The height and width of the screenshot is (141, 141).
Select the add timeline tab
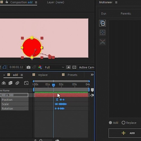point(15,75)
